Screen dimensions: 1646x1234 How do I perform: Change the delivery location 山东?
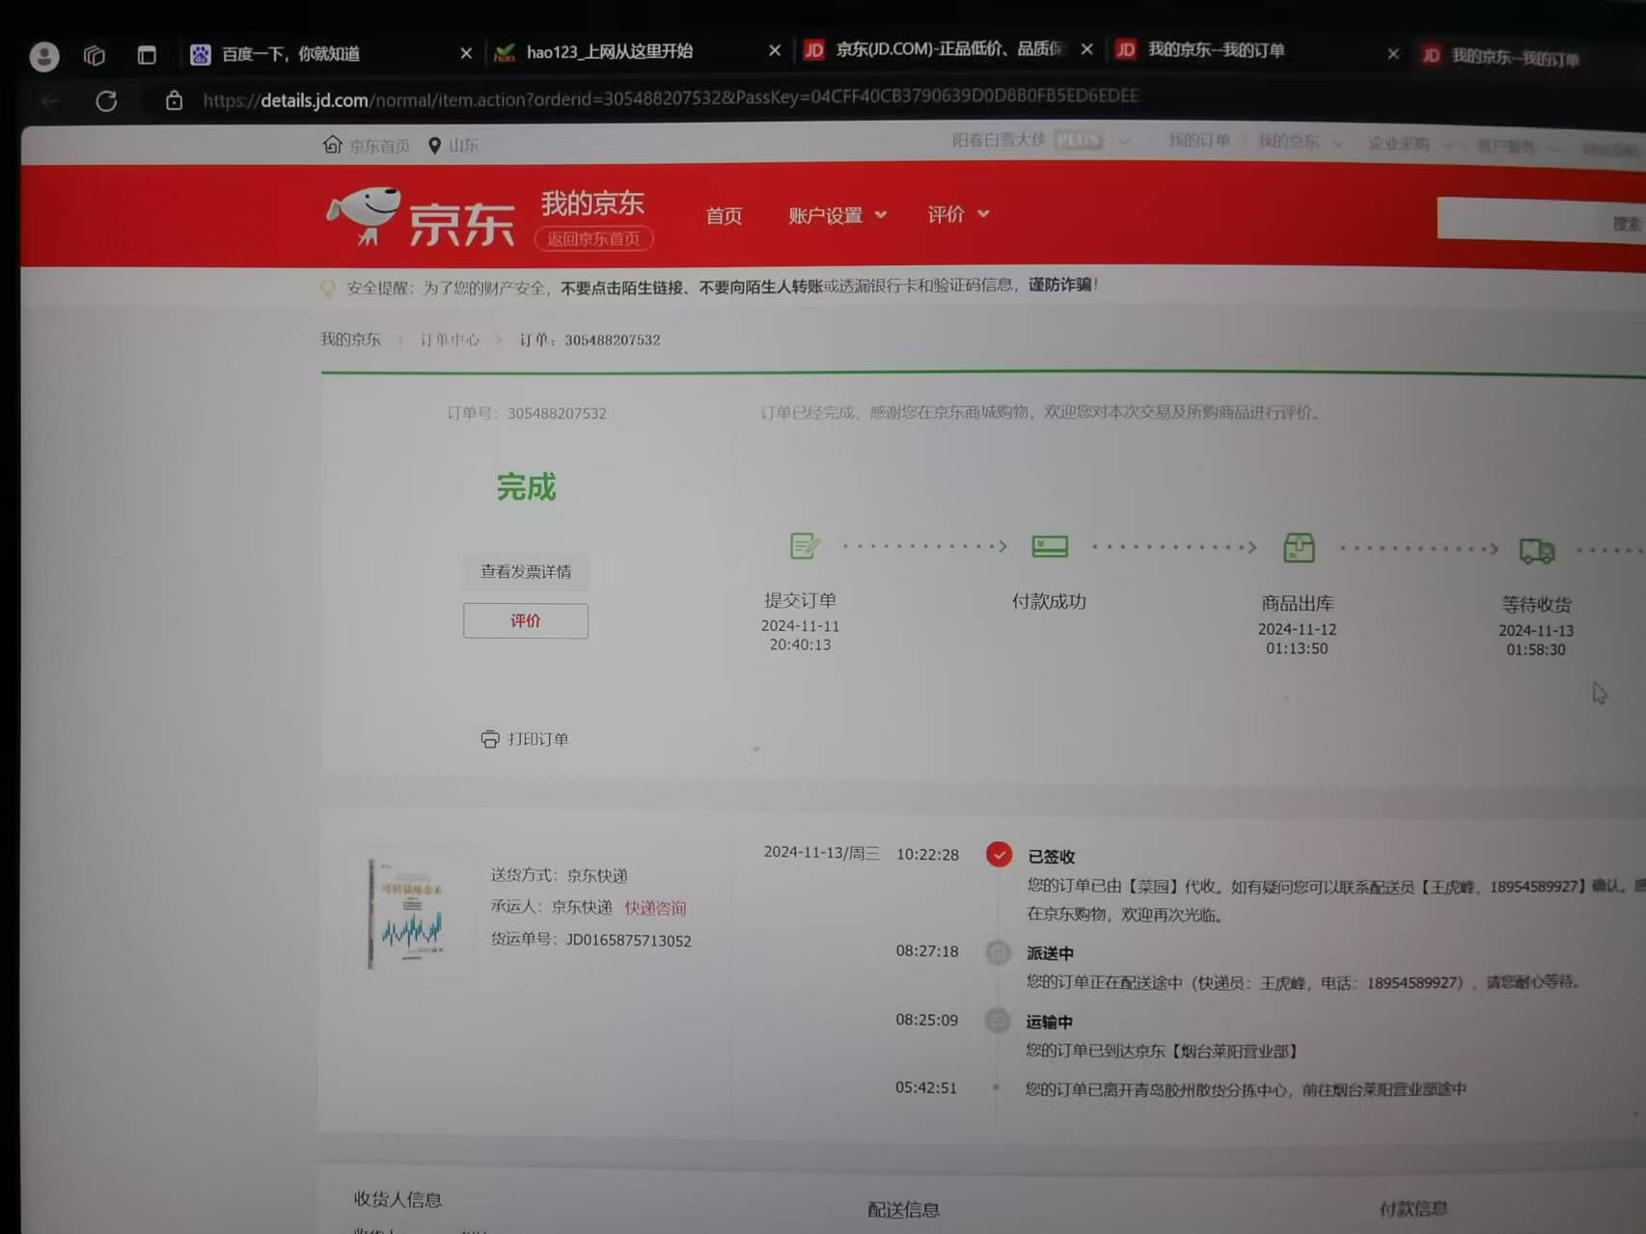453,145
